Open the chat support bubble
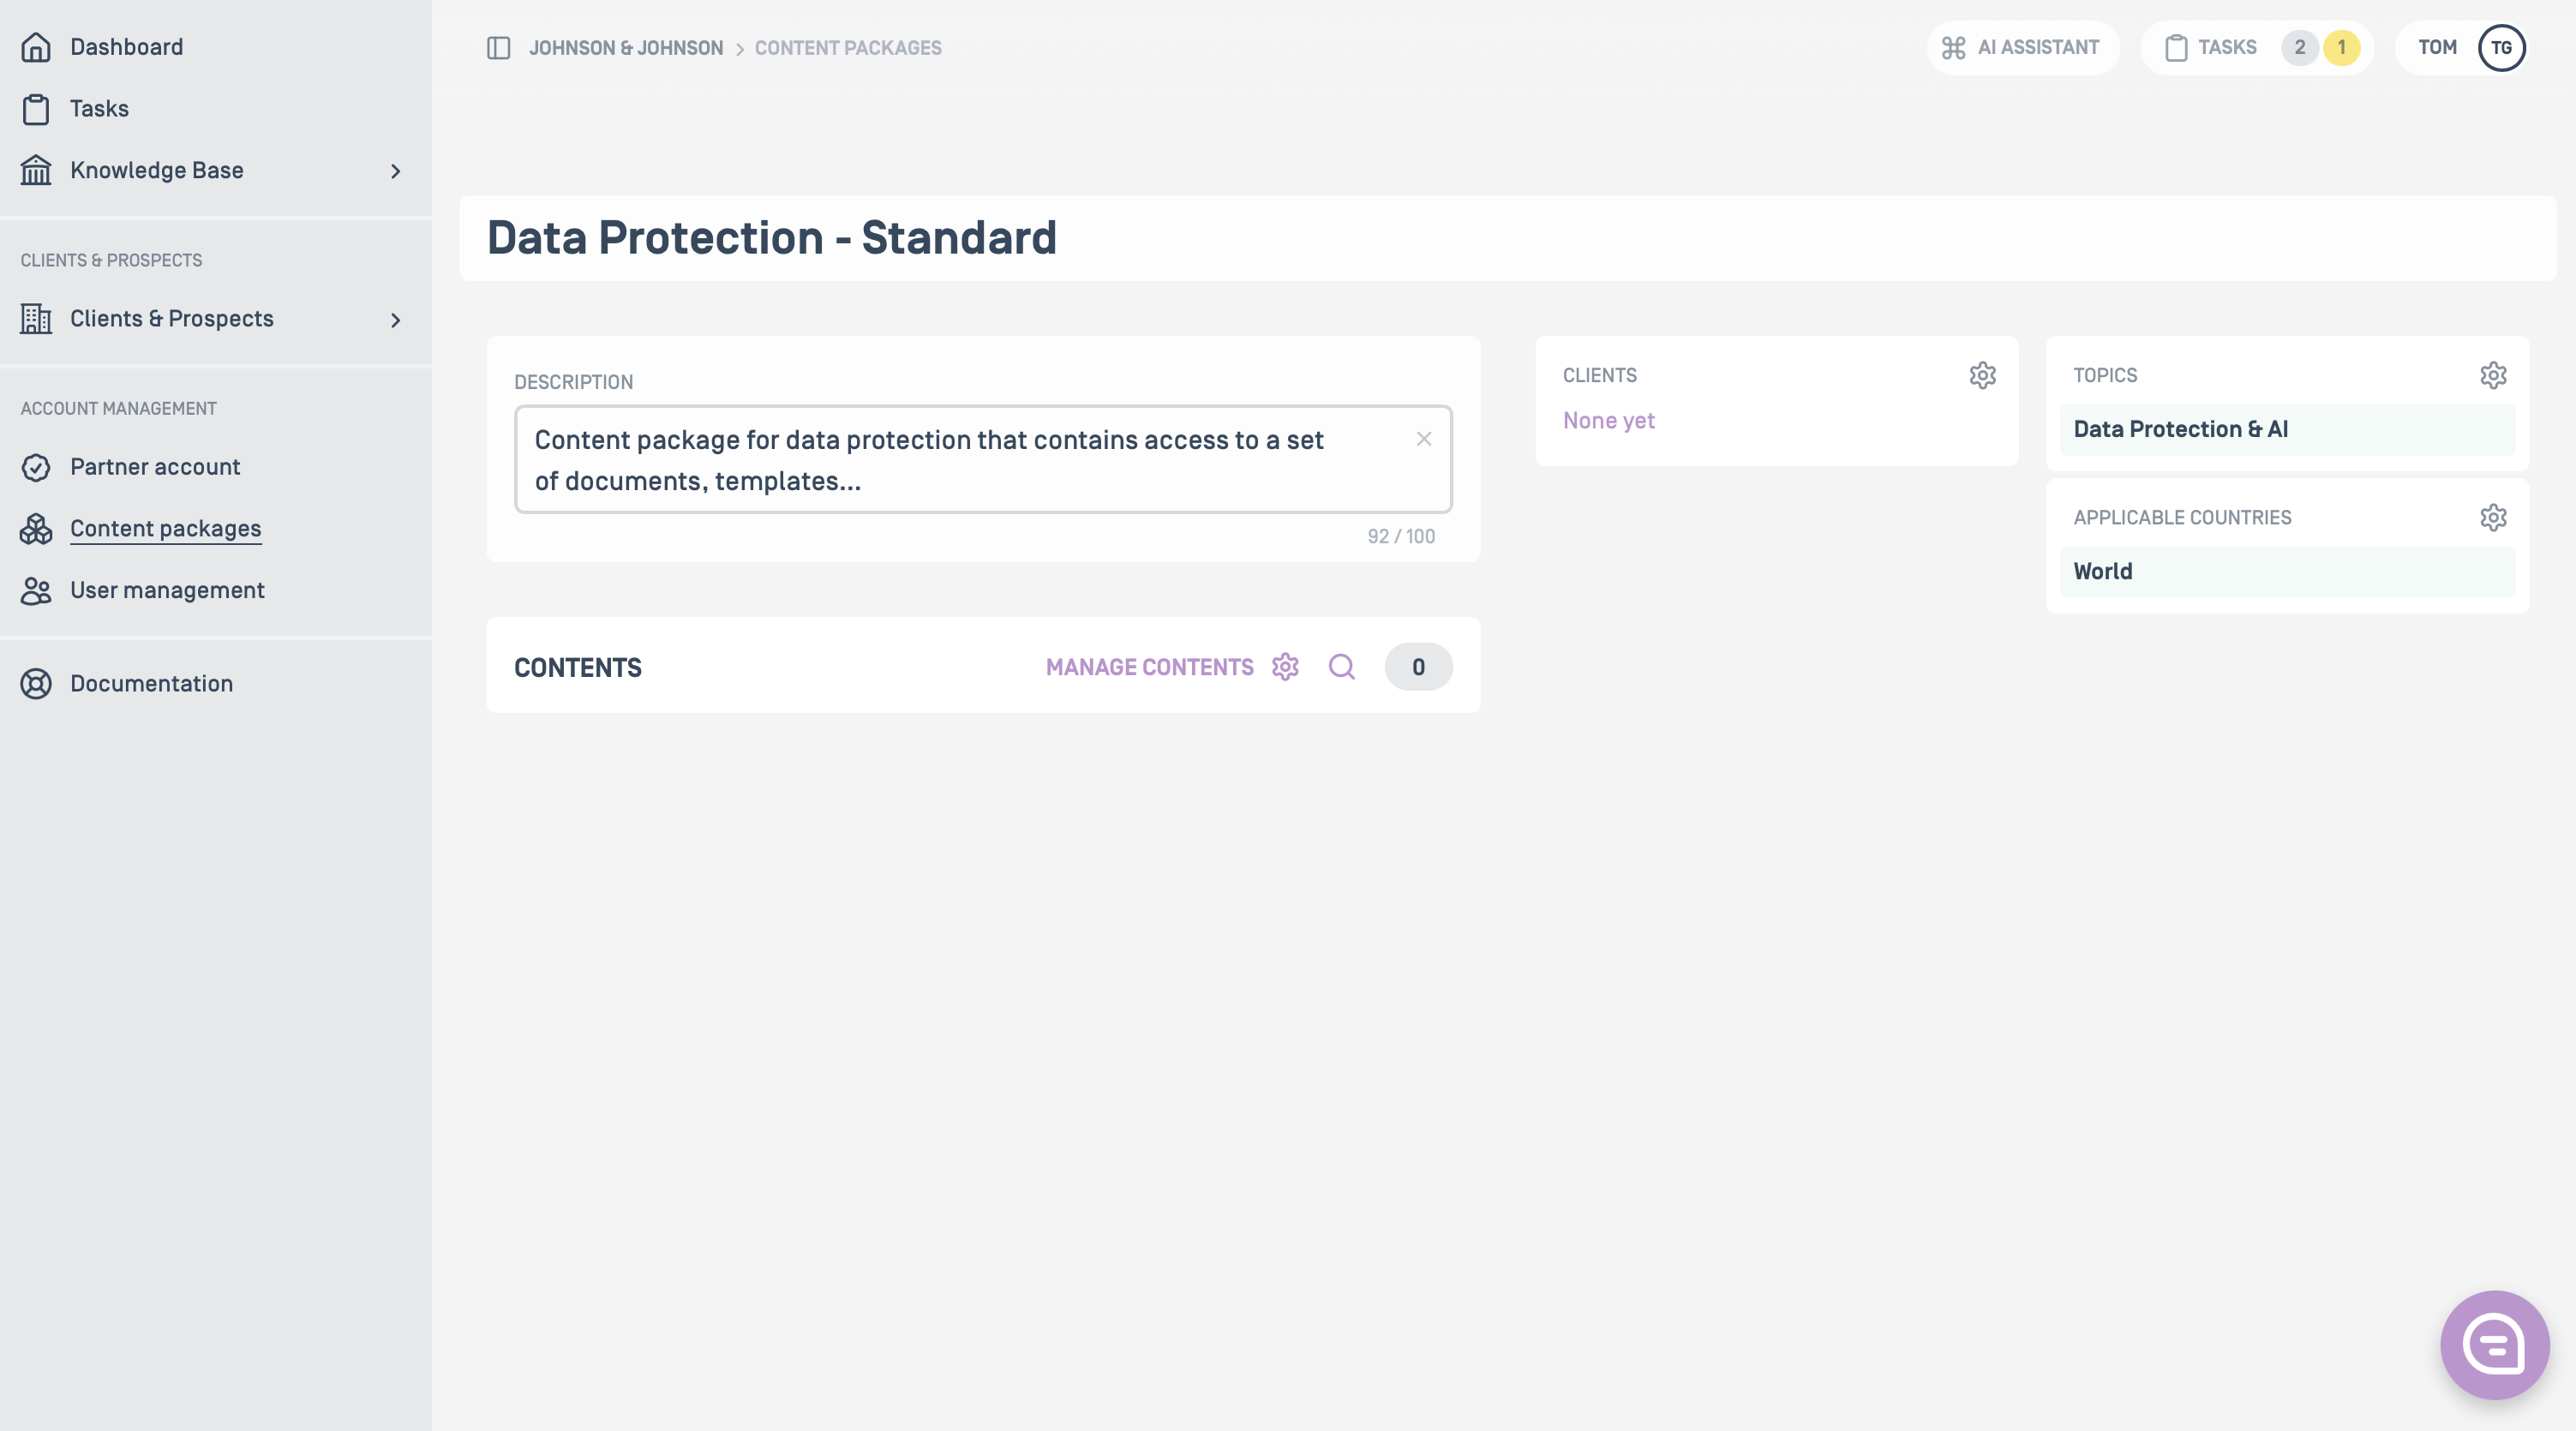 coord(2495,1345)
